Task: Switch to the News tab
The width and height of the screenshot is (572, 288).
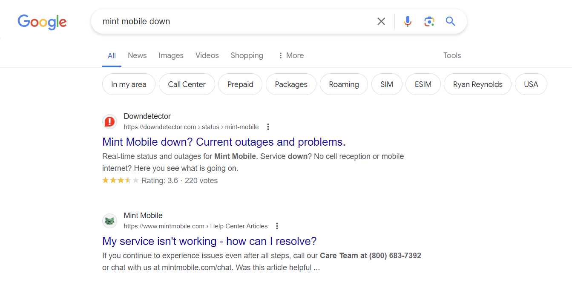Action: tap(137, 55)
